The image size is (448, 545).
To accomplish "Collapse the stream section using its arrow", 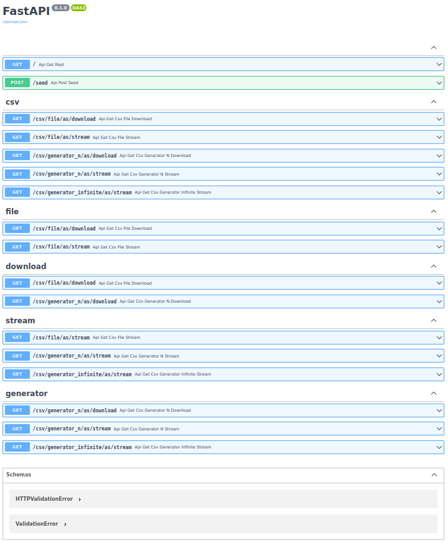I will tap(434, 321).
